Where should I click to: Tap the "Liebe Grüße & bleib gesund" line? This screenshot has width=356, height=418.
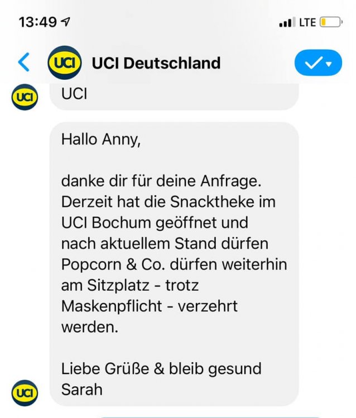tap(162, 368)
